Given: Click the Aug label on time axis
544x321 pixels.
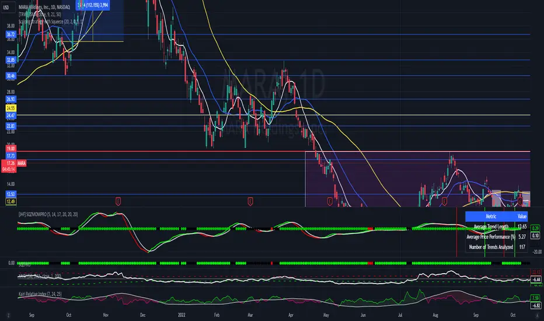Looking at the screenshot, I should (435, 315).
